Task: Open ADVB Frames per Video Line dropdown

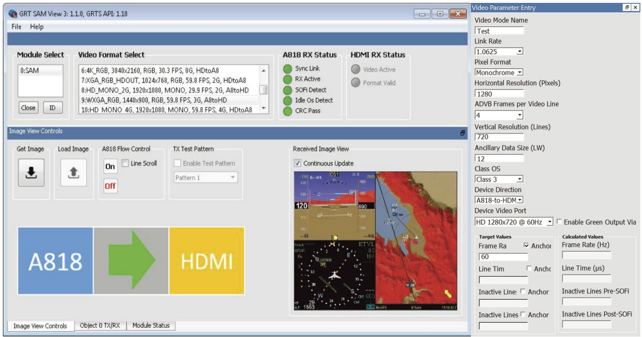Action: (x=520, y=116)
